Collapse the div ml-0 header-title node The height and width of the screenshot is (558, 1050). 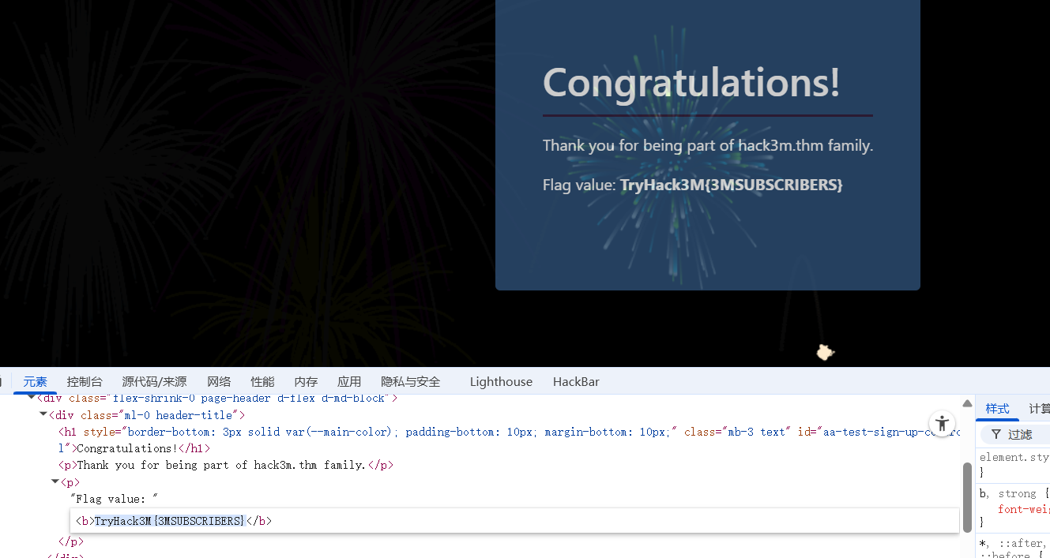click(x=43, y=414)
